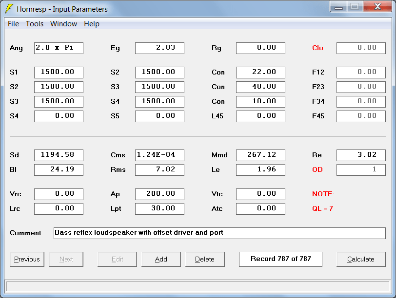Select the Rms field showing 7.02
The height and width of the screenshot is (298, 396).
click(159, 170)
